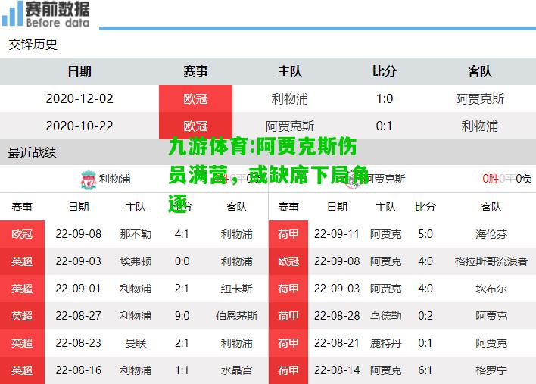Viewport: 536px width, 384px height.
Task: Click the 4:1 score against 那不勒
Action: coord(182,234)
